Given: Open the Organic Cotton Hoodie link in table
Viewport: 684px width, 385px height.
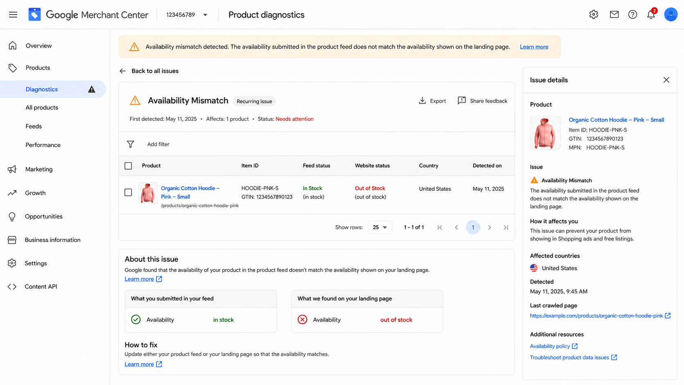Looking at the screenshot, I should pos(190,192).
